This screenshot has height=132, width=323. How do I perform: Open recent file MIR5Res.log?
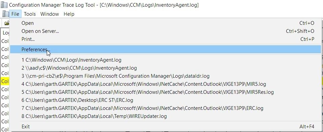(166, 92)
